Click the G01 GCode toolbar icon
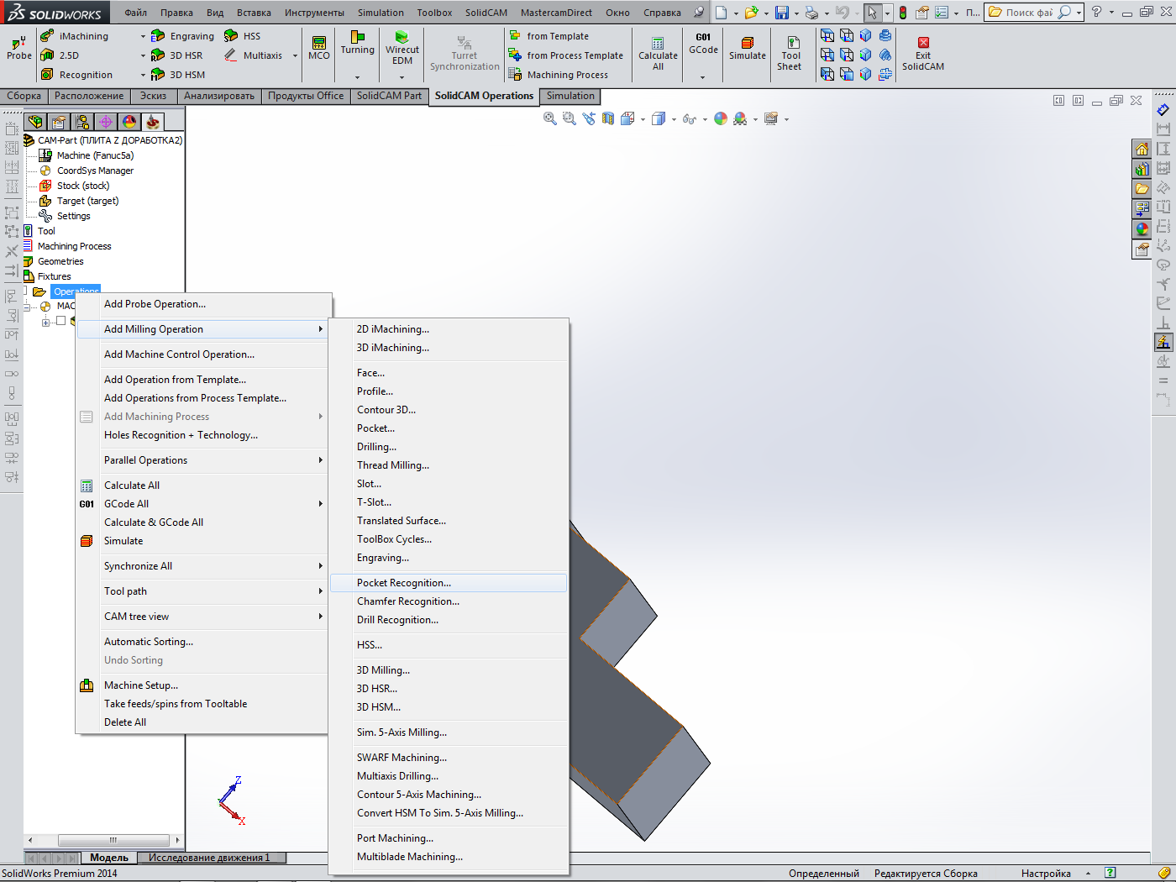 703,44
